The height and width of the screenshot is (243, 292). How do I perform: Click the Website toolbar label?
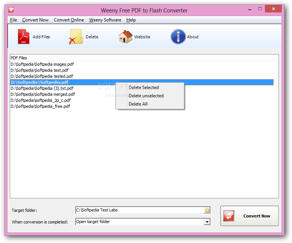pyautogui.click(x=142, y=37)
